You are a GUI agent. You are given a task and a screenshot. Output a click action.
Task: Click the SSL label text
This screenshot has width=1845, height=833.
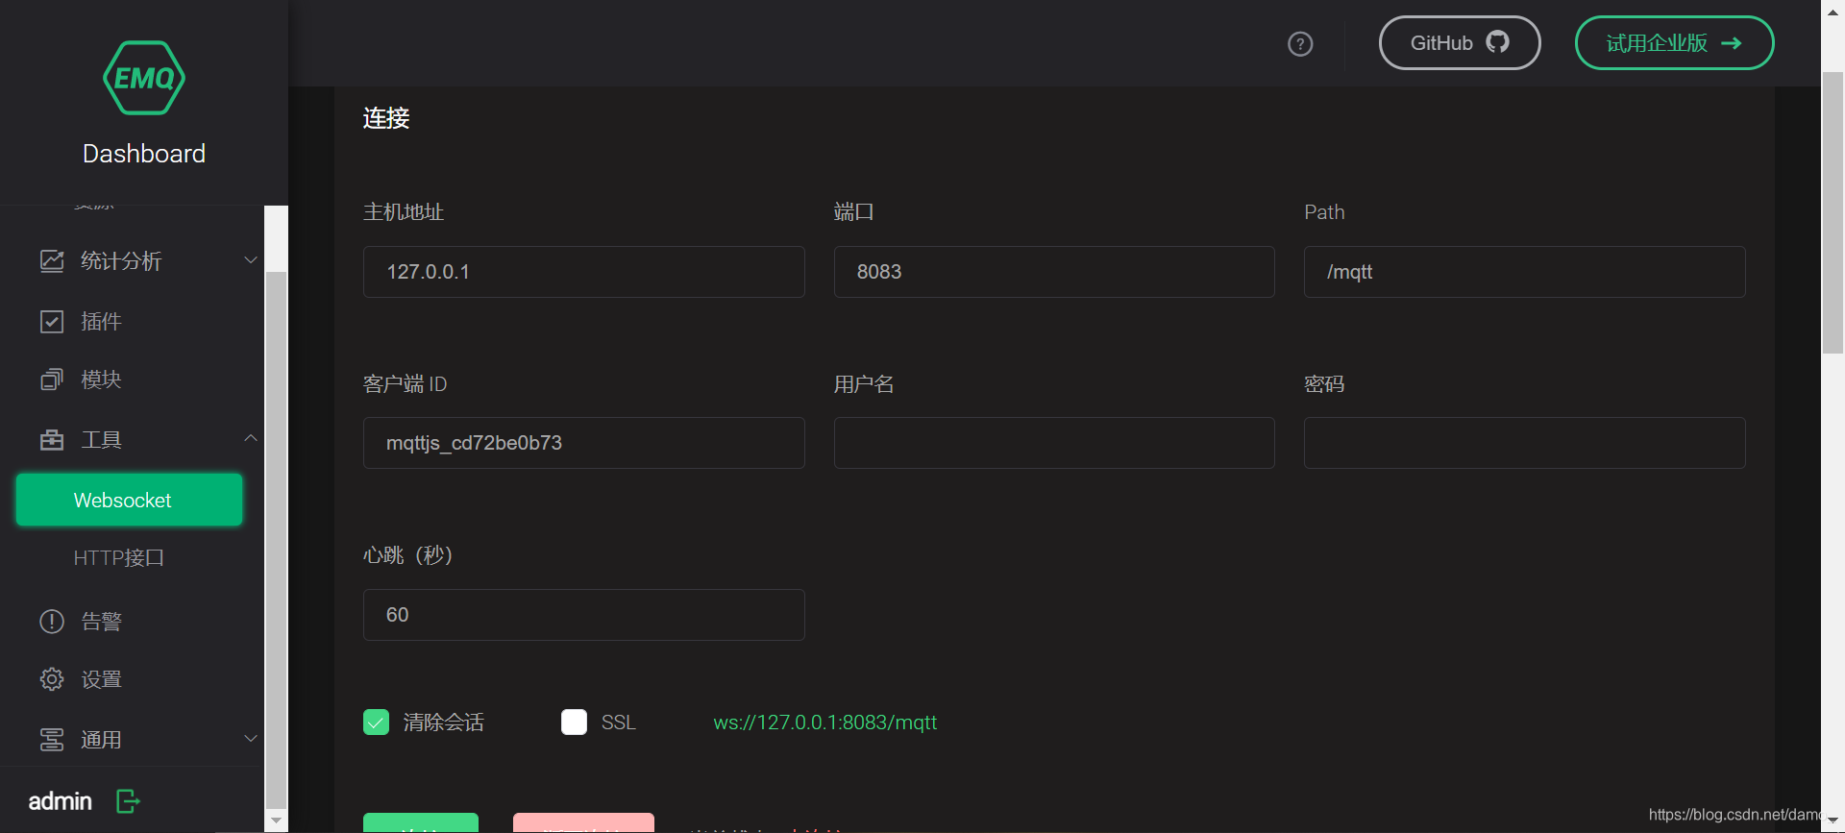[619, 723]
